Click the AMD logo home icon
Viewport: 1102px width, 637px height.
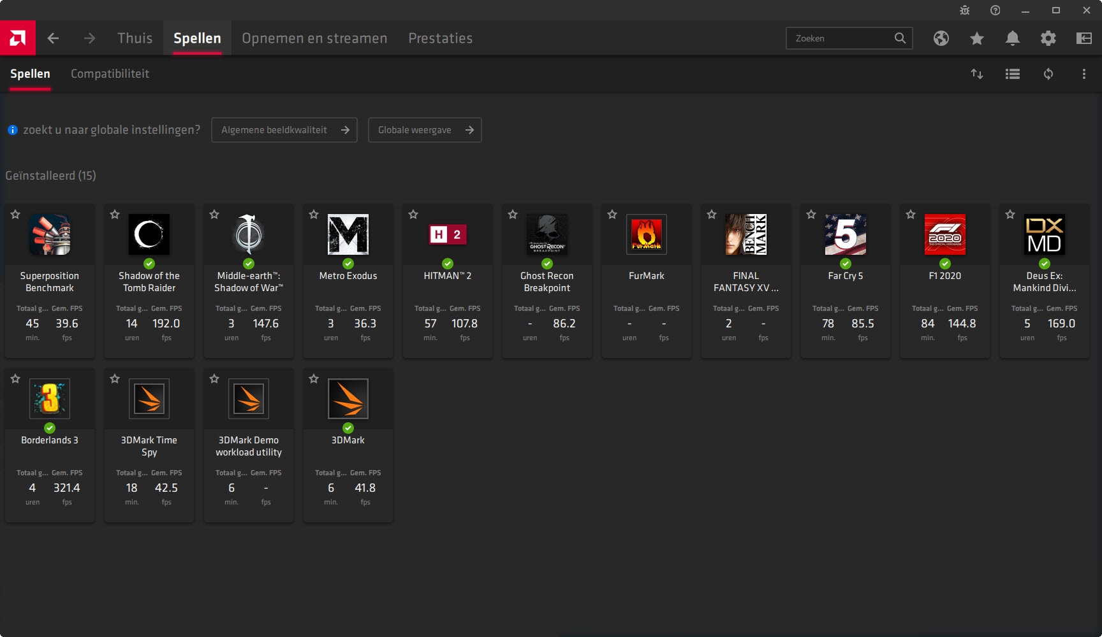(x=18, y=38)
